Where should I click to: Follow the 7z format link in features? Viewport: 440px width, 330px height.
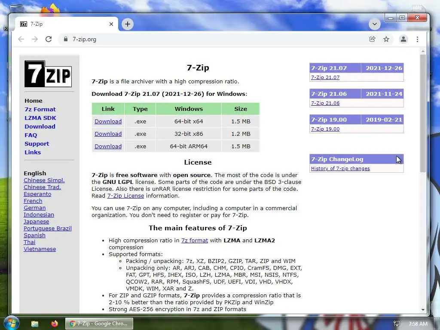point(195,241)
